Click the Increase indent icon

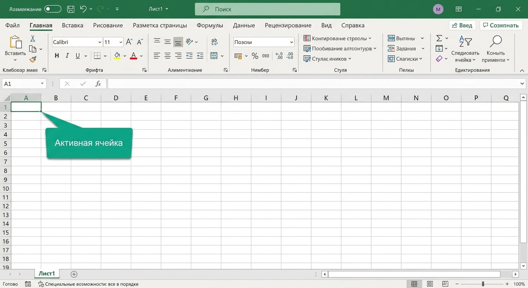[x=200, y=56]
